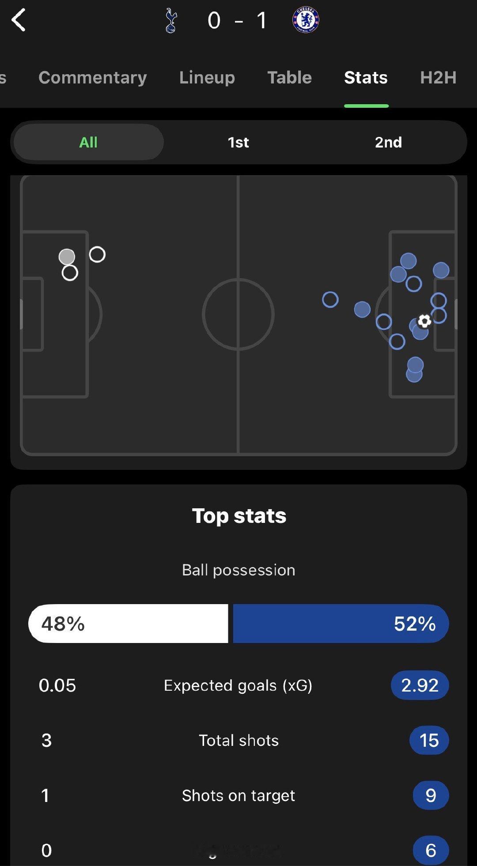Tap the back arrow icon

(x=19, y=20)
